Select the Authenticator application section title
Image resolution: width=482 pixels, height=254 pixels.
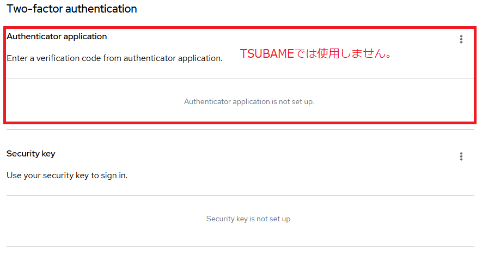pyautogui.click(x=57, y=37)
